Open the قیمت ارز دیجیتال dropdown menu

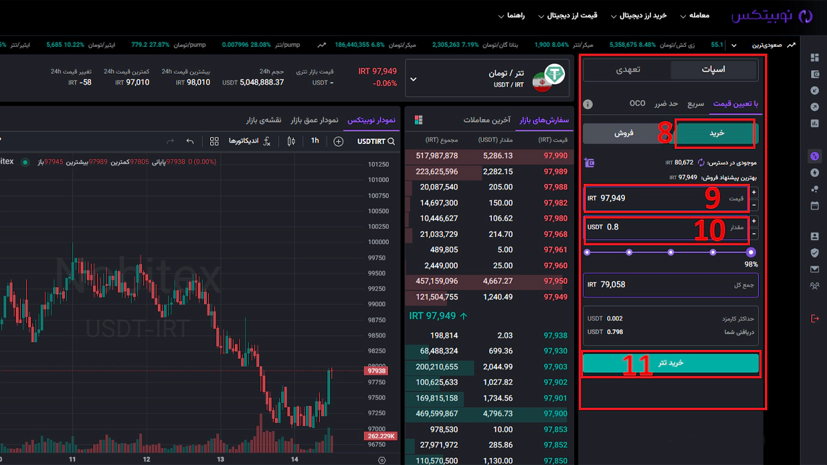click(567, 15)
